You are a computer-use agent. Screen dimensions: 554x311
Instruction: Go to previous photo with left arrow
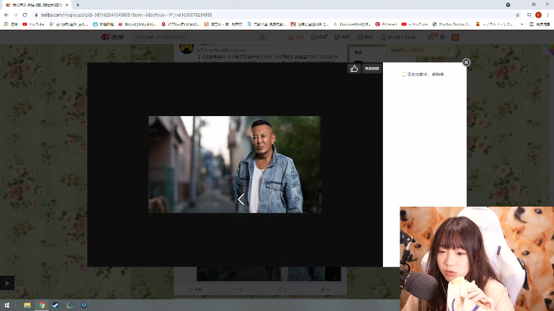pyautogui.click(x=240, y=199)
